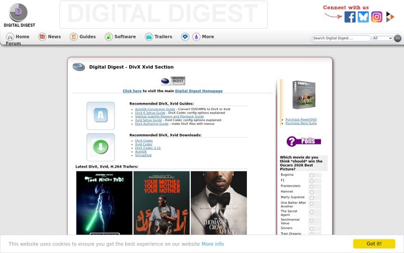404x253 pixels.
Task: Open the AutoGK Conversion Guide link
Action: (155, 109)
